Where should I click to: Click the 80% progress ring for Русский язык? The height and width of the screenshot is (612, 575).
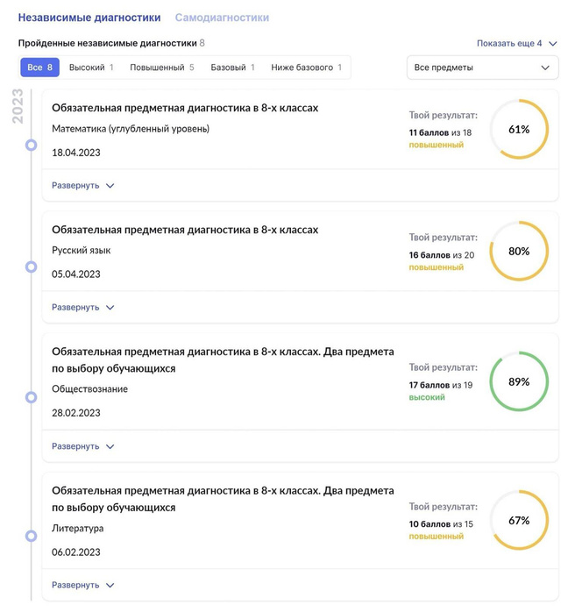click(519, 251)
